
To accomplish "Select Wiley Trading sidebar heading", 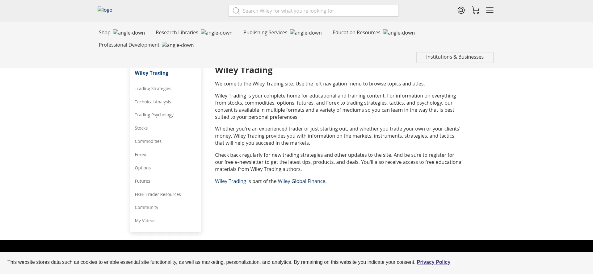I will [x=152, y=73].
